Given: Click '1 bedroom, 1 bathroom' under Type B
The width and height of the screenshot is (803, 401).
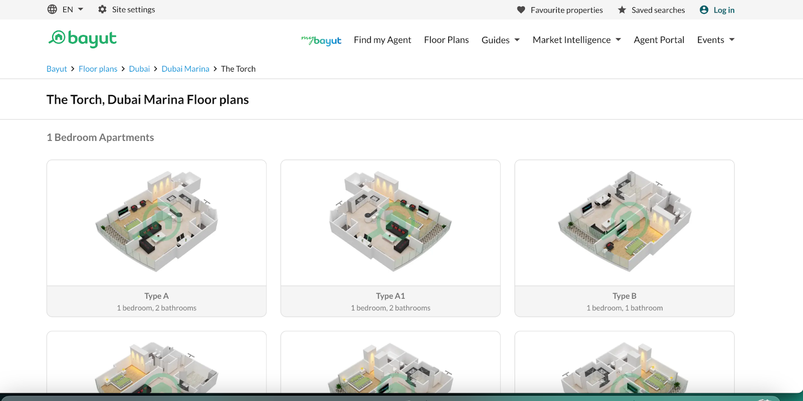Looking at the screenshot, I should point(624,308).
